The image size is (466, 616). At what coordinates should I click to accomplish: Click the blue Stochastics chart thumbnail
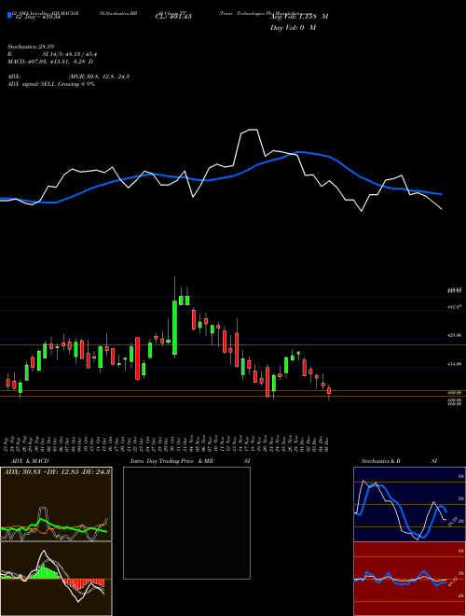coord(409,504)
